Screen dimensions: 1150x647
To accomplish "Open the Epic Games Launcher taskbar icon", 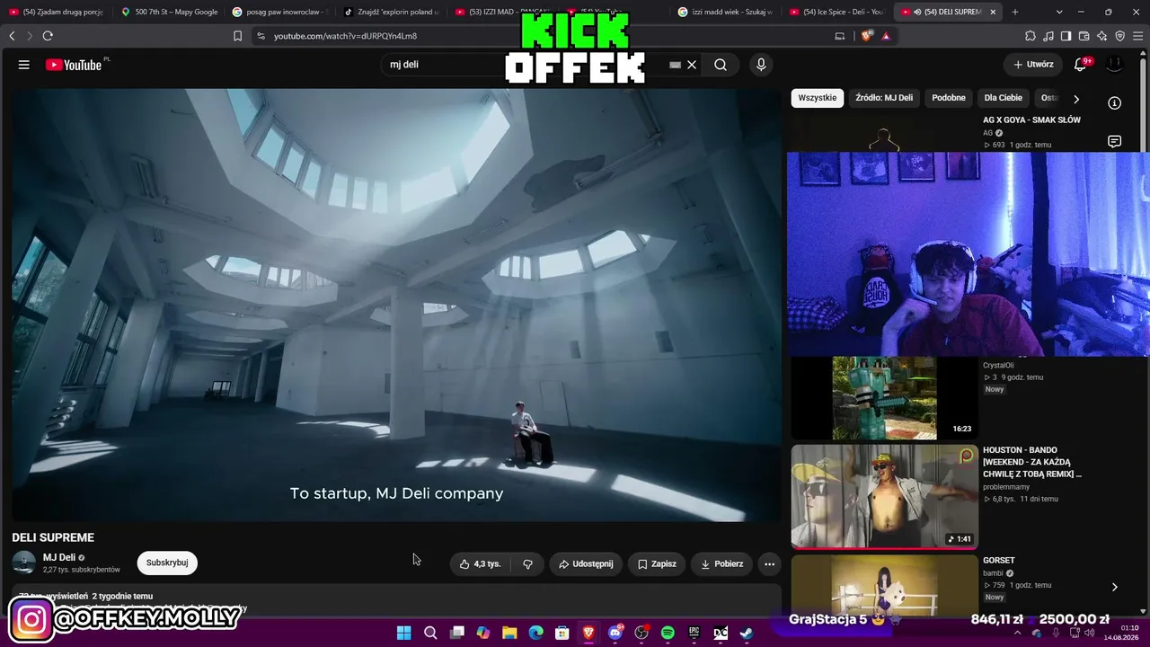I will coord(694,633).
